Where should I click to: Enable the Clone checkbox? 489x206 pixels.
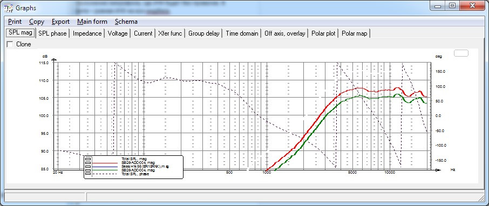10,44
